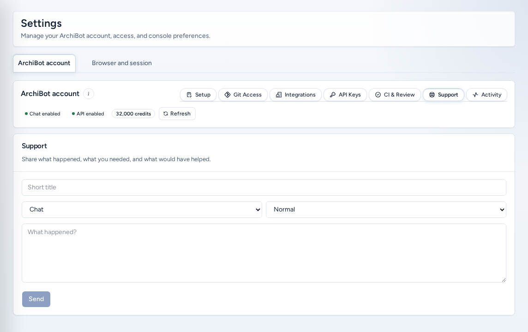Switch to ArchiBot account main tab
Viewport: 528px width, 332px height.
tap(44, 63)
